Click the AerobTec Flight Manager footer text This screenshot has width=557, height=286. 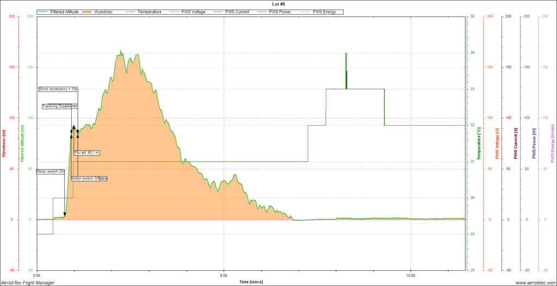(x=28, y=282)
